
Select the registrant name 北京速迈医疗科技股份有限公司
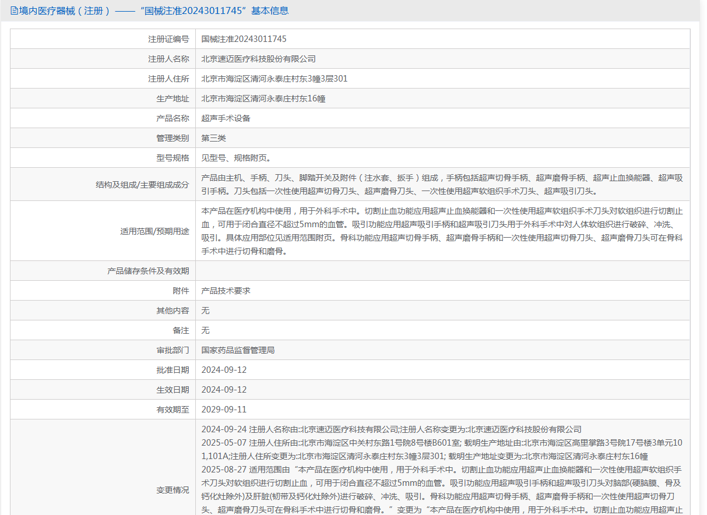click(258, 59)
